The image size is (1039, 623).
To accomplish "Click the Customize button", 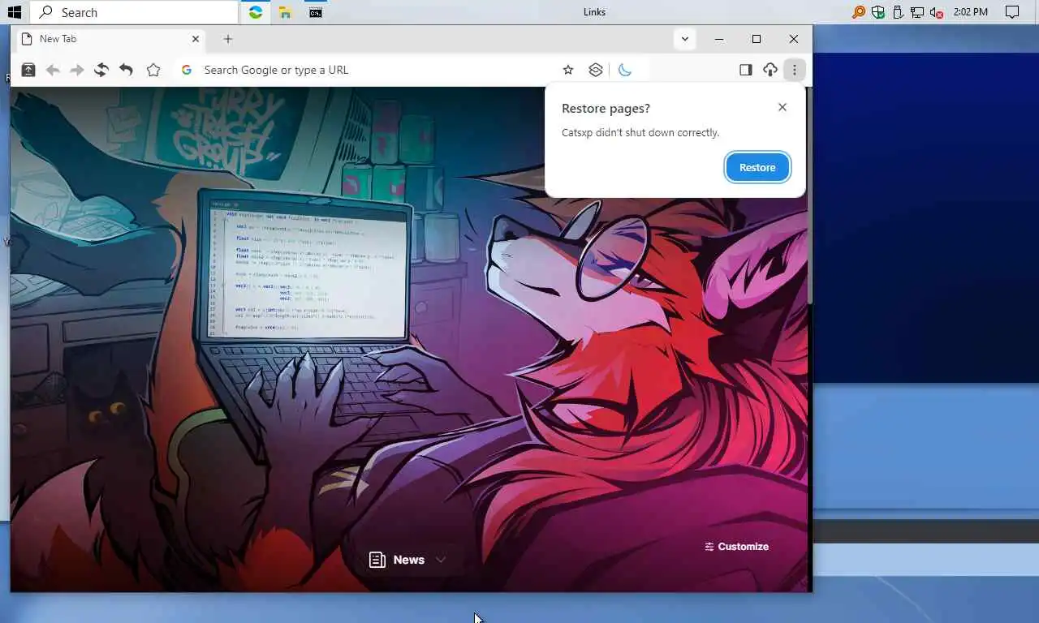I will click(x=737, y=547).
